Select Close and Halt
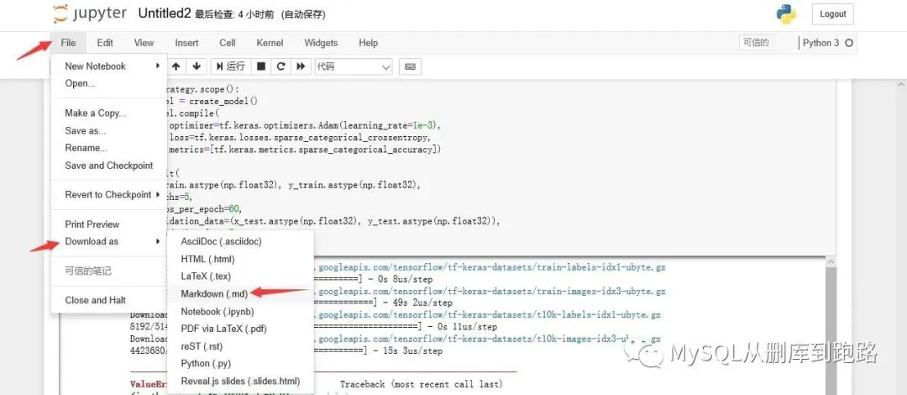Viewport: 907px width, 395px height. (x=109, y=300)
